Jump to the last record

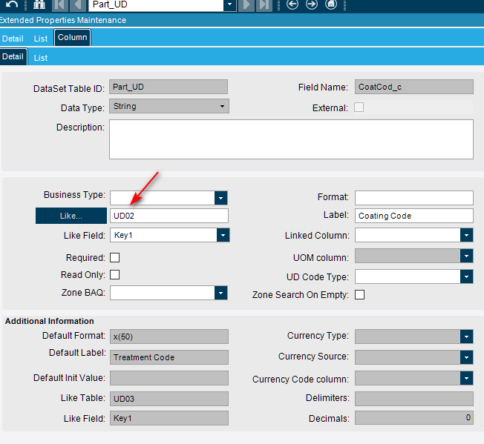point(264,4)
